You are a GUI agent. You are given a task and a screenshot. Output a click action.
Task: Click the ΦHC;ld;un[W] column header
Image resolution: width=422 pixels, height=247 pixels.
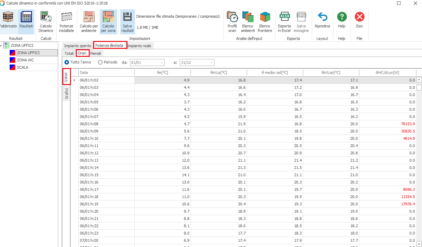(x=388, y=73)
